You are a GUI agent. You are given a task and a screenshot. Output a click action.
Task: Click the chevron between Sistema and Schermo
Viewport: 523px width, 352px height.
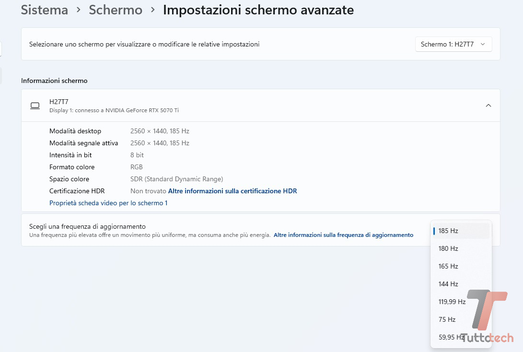click(x=79, y=10)
